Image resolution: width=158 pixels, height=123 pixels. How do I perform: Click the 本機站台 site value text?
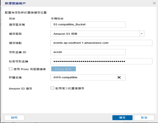tap(57, 18)
